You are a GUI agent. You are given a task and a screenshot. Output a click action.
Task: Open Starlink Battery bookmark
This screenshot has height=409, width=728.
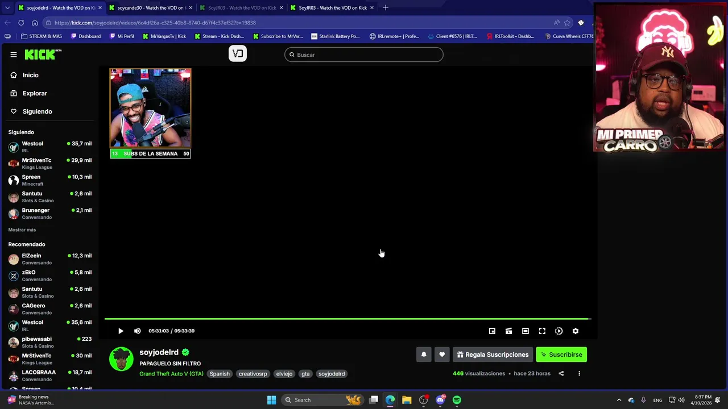(336, 36)
